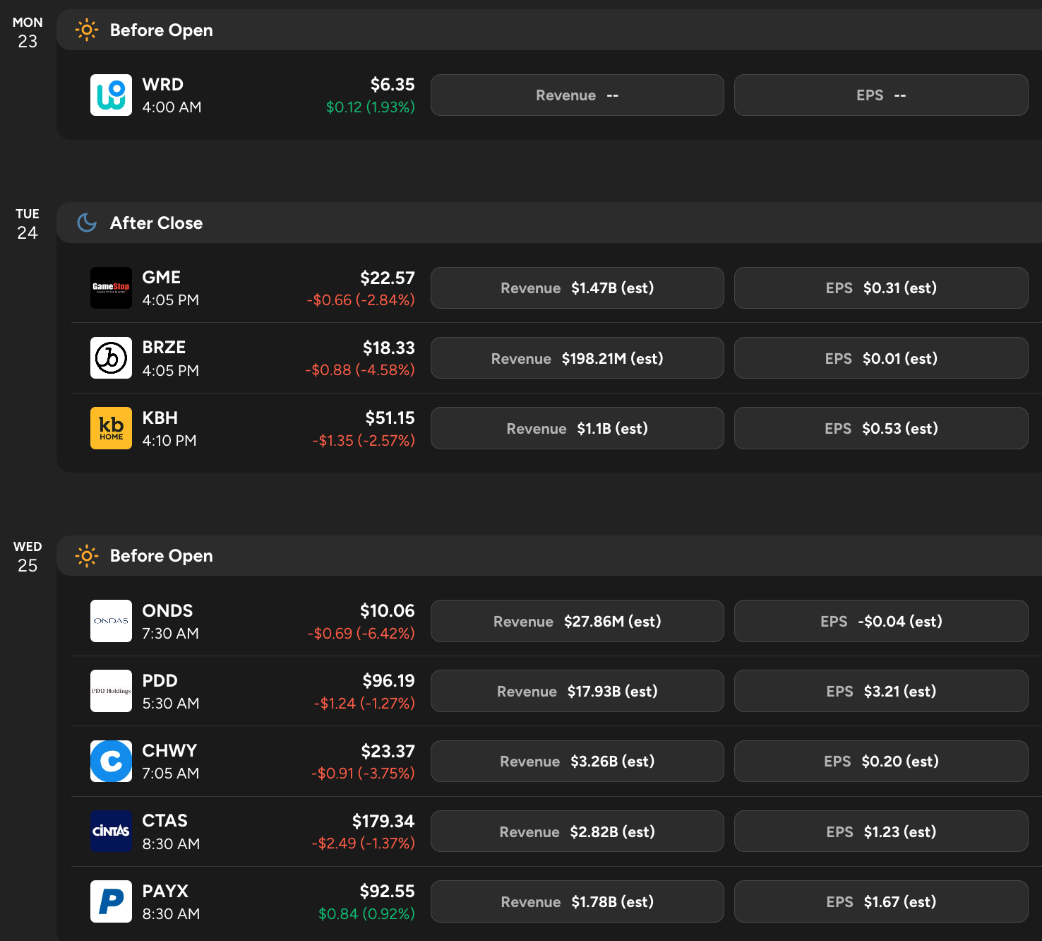1042x941 pixels.
Task: Select PAYX Revenue $1.78B estimate
Action: tap(577, 901)
